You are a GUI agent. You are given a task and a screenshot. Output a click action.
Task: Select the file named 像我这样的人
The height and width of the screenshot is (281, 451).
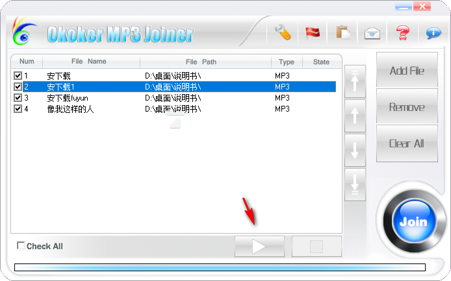(x=70, y=109)
